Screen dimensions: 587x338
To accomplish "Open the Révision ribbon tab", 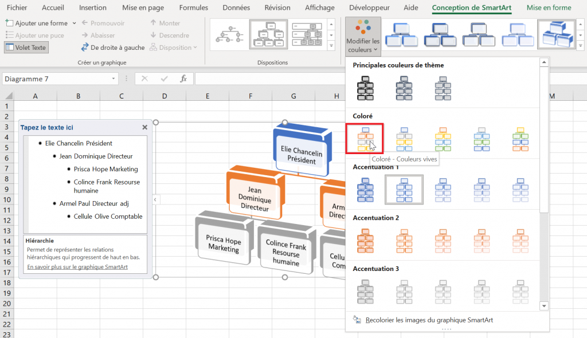I will pyautogui.click(x=277, y=7).
